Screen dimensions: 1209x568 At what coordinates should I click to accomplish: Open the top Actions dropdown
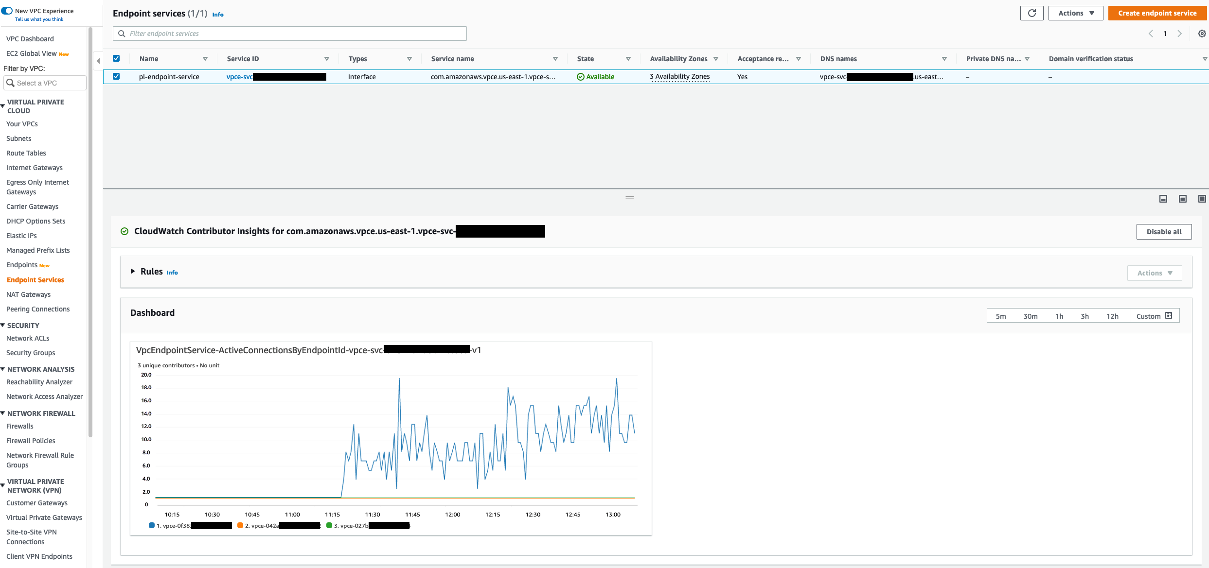tap(1076, 13)
